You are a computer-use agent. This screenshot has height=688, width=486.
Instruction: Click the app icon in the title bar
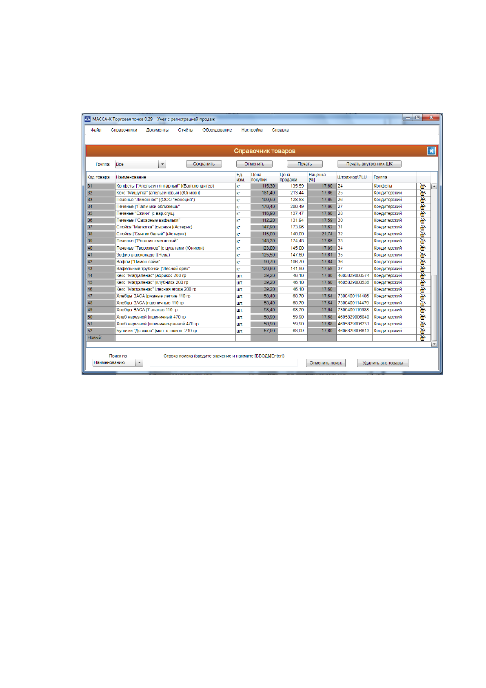(87, 119)
